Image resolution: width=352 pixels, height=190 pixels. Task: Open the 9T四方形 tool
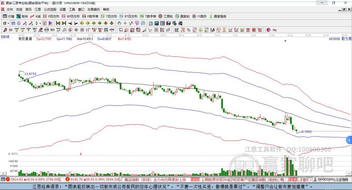click(x=129, y=16)
